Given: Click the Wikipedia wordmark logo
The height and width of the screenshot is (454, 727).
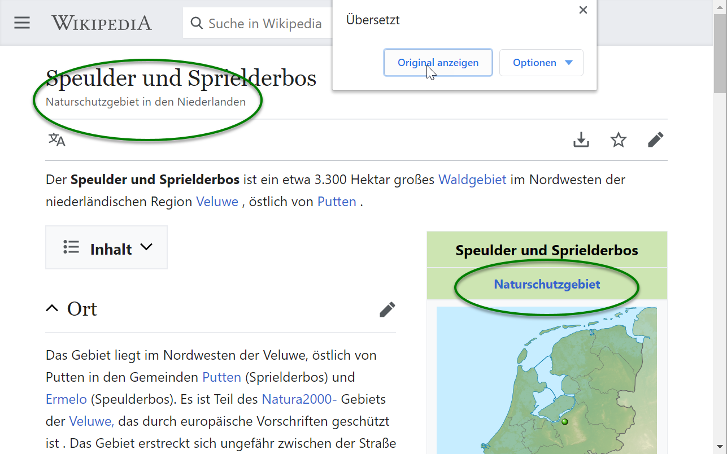Looking at the screenshot, I should pyautogui.click(x=102, y=23).
